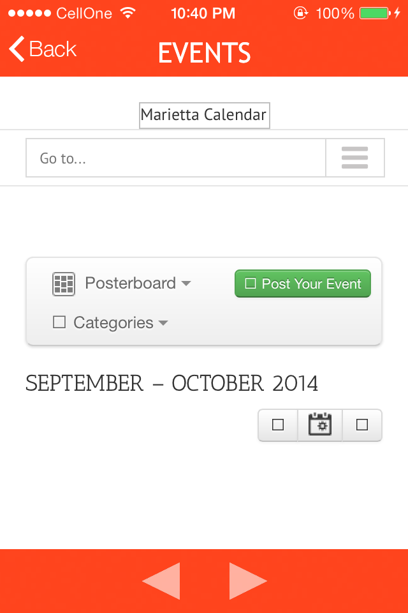Tap the 10:40 PM status bar clock
This screenshot has height=613, width=408.
tap(203, 13)
